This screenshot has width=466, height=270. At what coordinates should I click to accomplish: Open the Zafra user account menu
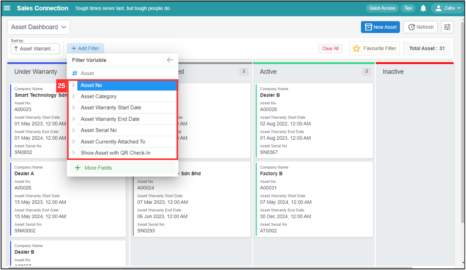pos(447,8)
